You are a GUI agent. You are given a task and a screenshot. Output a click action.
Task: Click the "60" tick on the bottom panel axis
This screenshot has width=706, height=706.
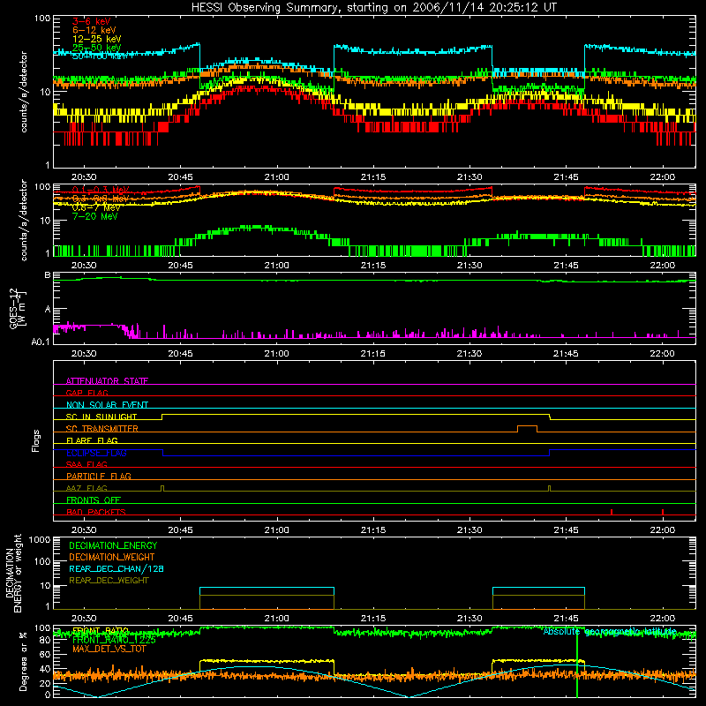coord(45,655)
